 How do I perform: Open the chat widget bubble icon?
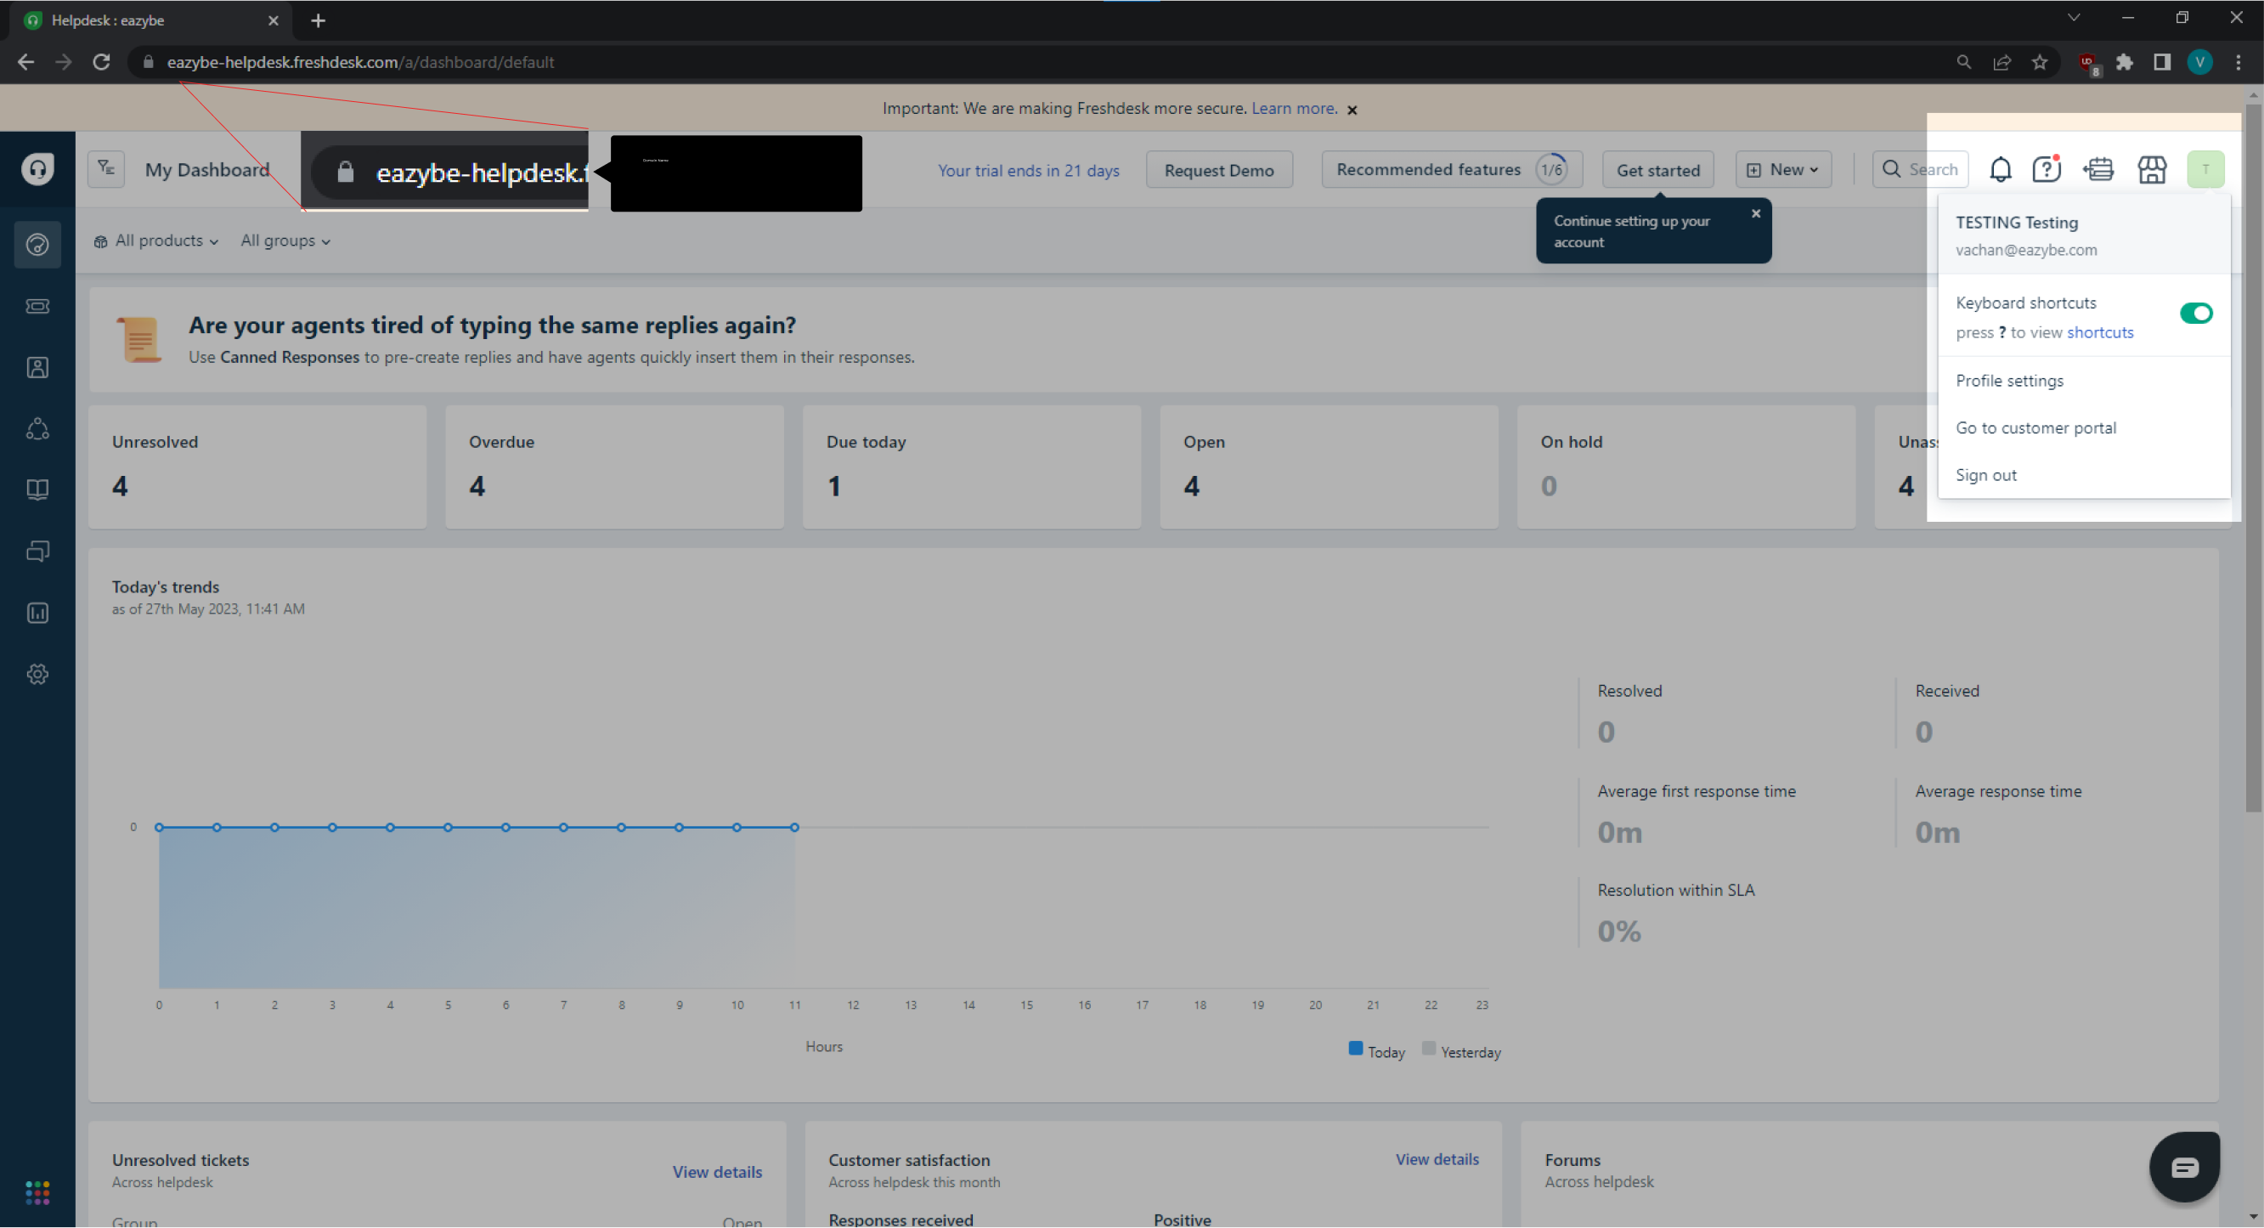click(2184, 1167)
